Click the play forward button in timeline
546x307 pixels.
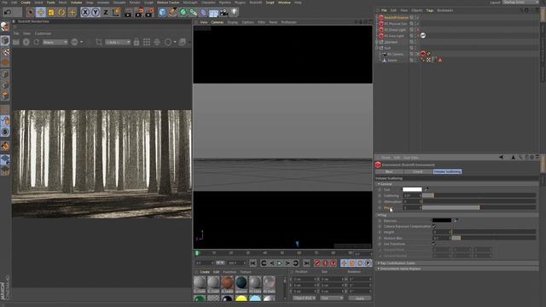point(280,264)
